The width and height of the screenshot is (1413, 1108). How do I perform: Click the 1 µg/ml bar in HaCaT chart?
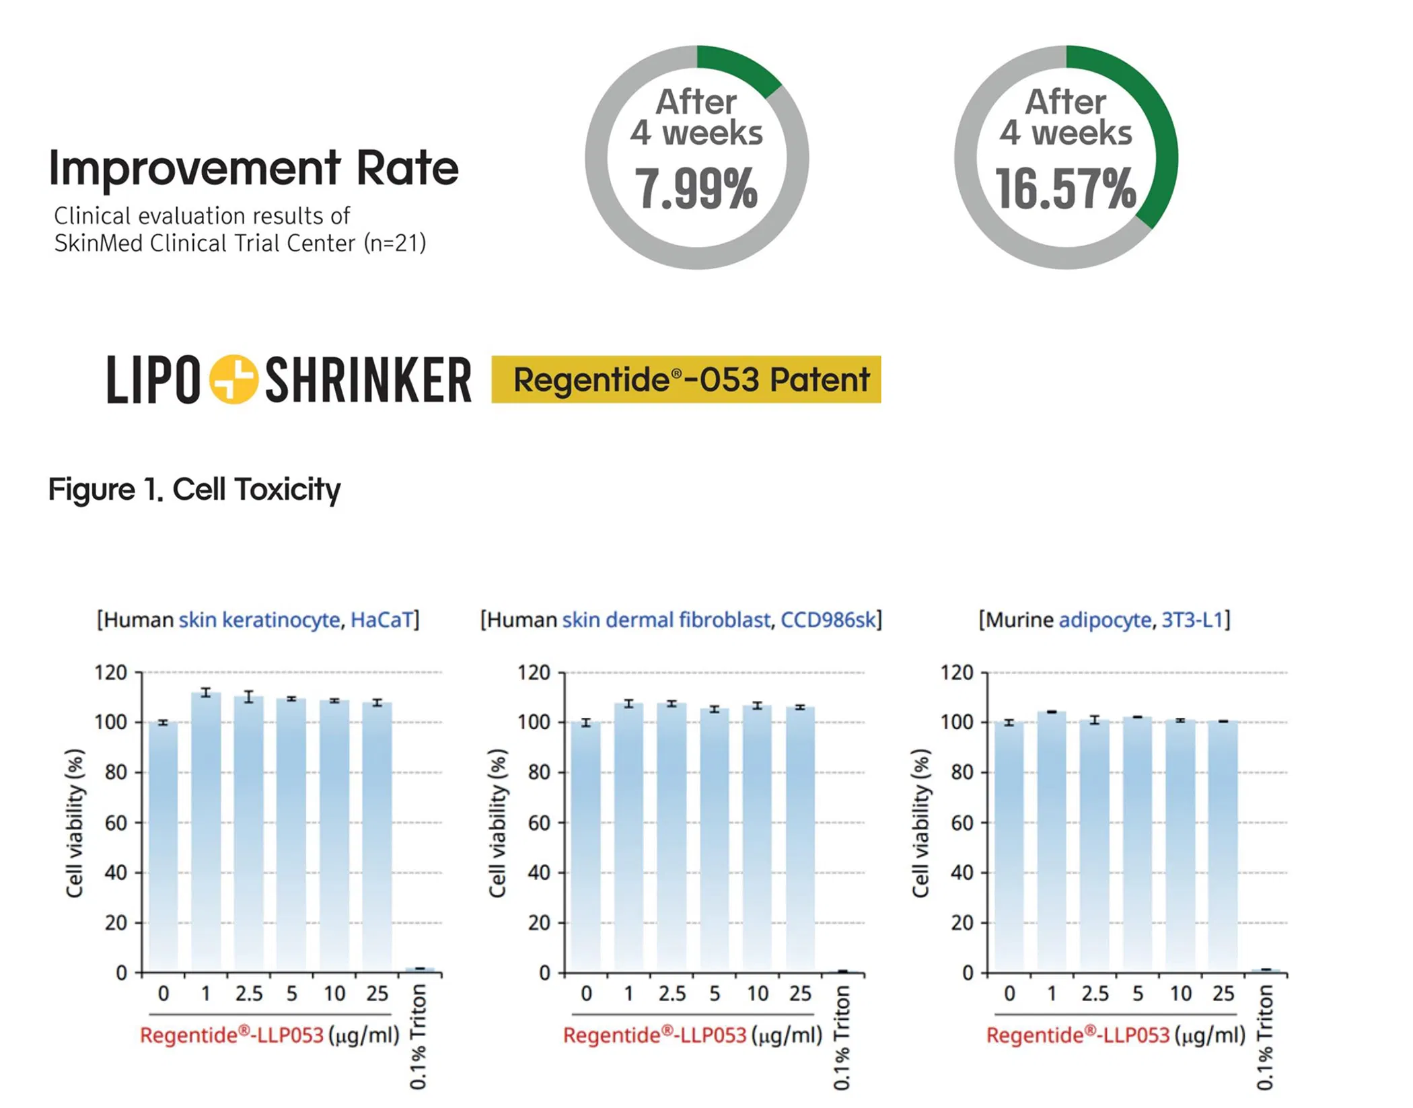click(206, 832)
